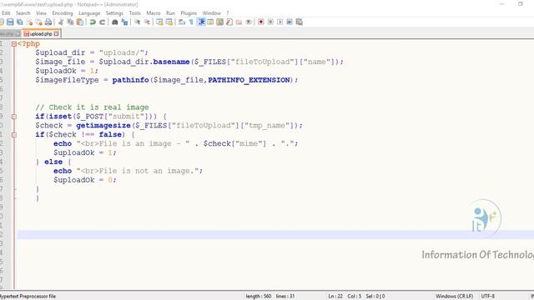The image size is (534, 300).
Task: Click the UTF-8 encoding status bar field
Action: coord(487,297)
